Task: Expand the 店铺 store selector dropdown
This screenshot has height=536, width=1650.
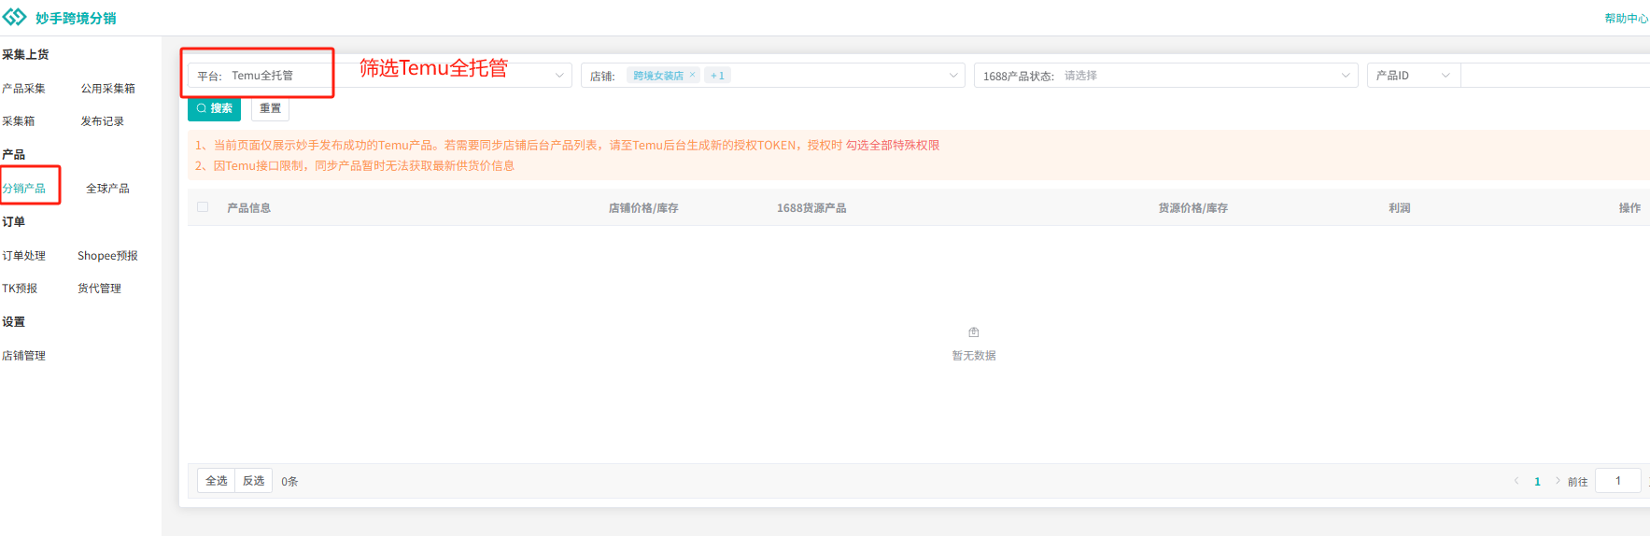Action: [772, 76]
